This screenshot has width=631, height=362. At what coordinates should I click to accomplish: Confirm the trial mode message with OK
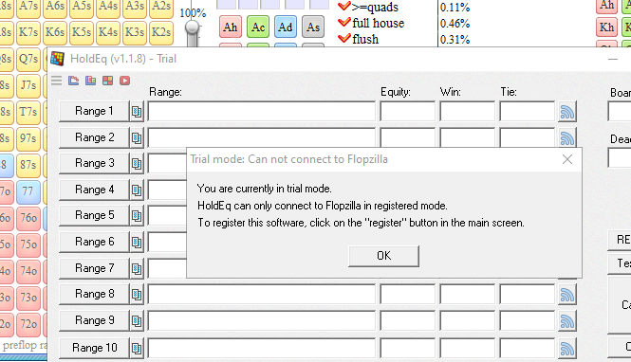383,256
